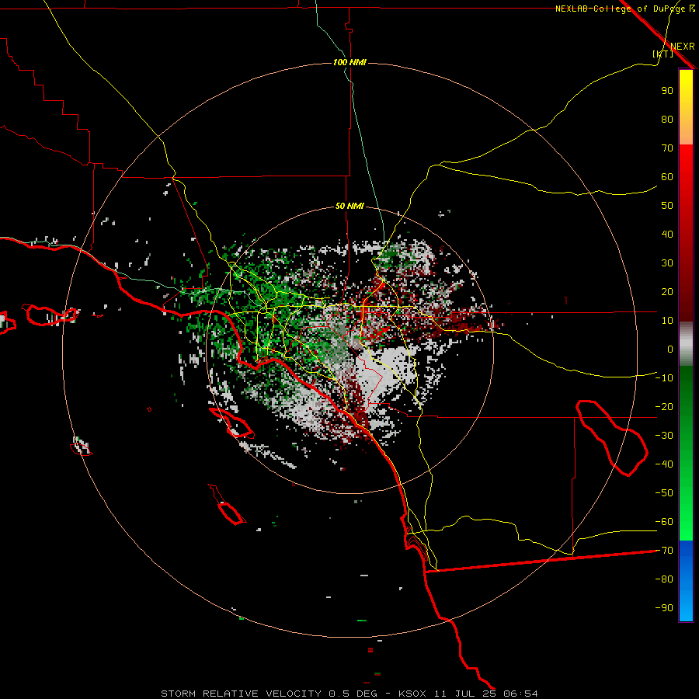Select the NEXLAB-College of DuPage title text
The image size is (699, 699).
click(620, 9)
